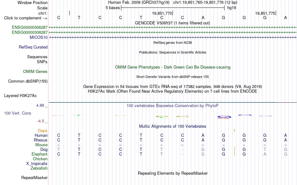Open the GTEx Gene Expression in 54 tissues title

[x=173, y=86]
